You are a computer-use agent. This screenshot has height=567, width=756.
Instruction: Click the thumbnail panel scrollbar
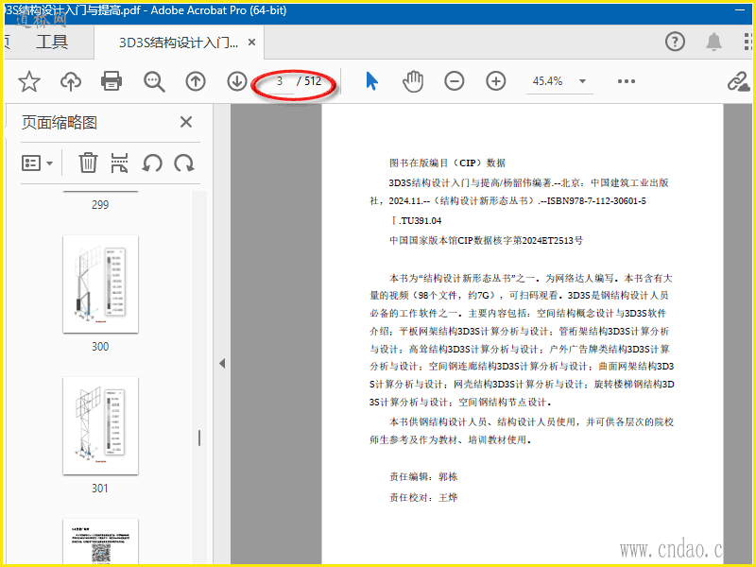[199, 438]
